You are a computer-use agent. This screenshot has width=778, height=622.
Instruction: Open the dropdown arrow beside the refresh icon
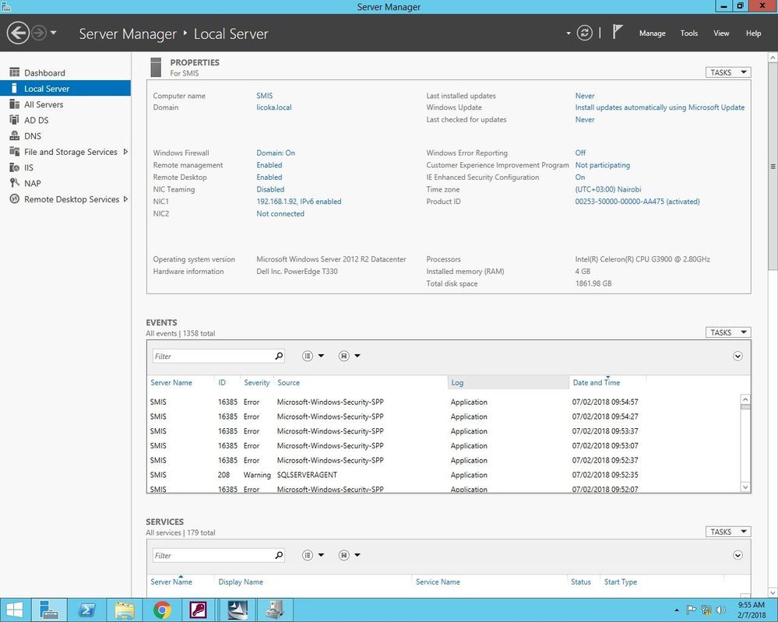point(568,33)
